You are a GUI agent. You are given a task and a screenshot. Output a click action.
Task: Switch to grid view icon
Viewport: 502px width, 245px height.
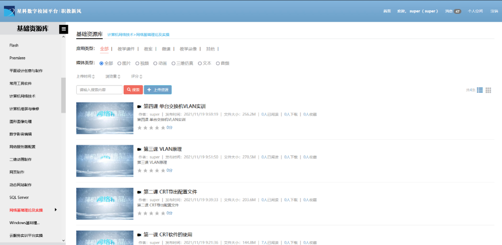(489, 90)
